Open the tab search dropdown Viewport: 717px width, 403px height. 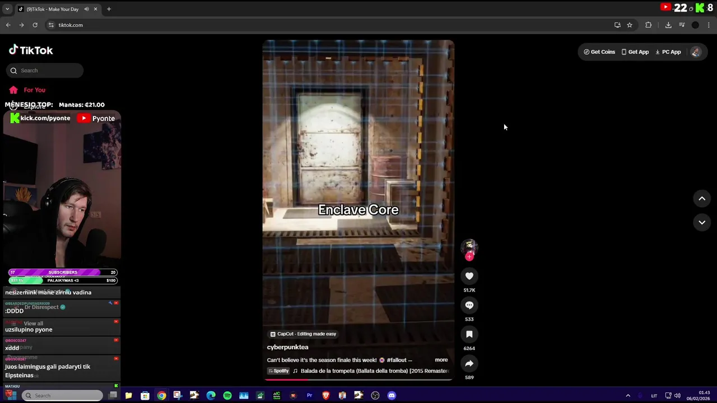7,9
